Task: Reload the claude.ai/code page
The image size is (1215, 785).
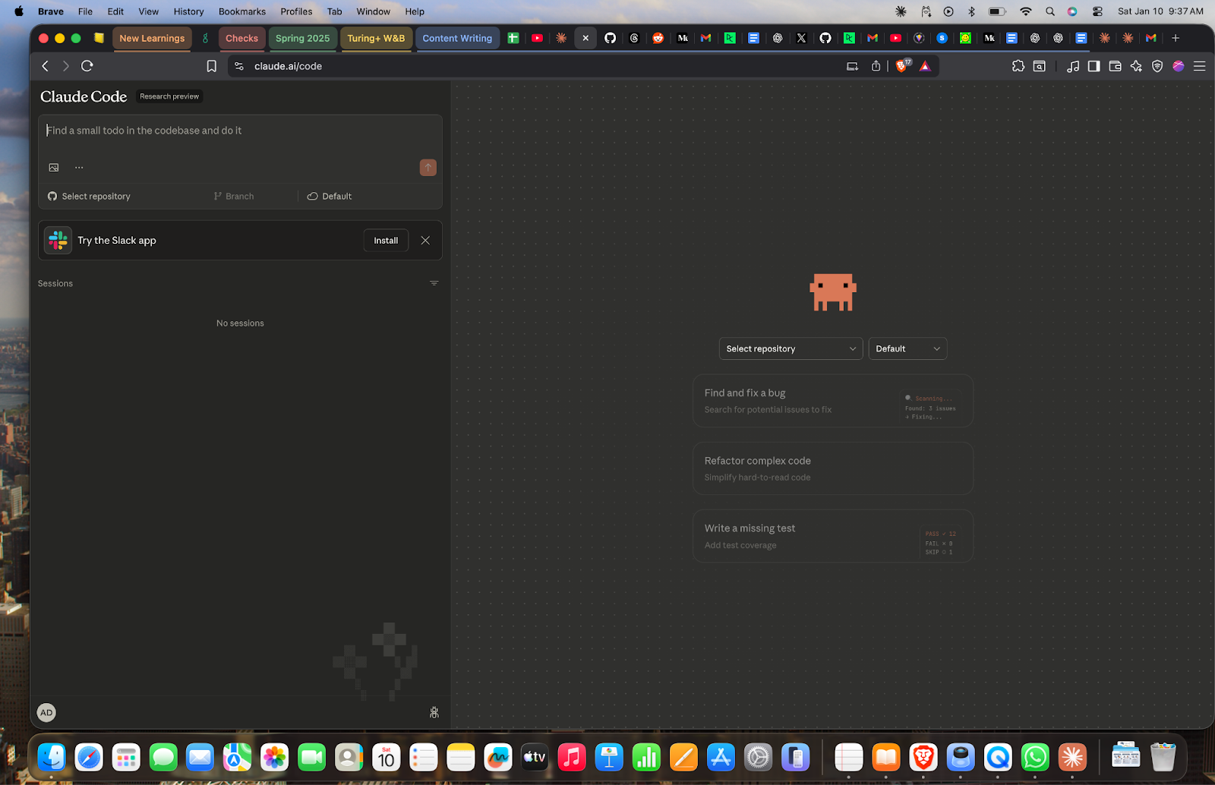Action: (x=87, y=66)
